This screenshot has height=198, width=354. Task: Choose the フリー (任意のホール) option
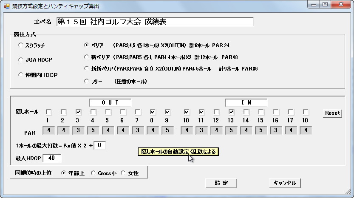(x=86, y=81)
